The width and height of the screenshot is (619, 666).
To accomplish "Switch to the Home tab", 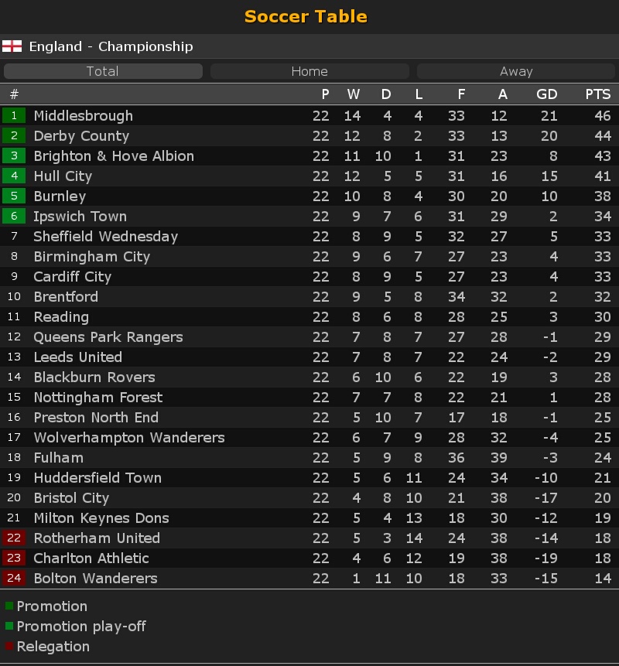I will click(309, 71).
